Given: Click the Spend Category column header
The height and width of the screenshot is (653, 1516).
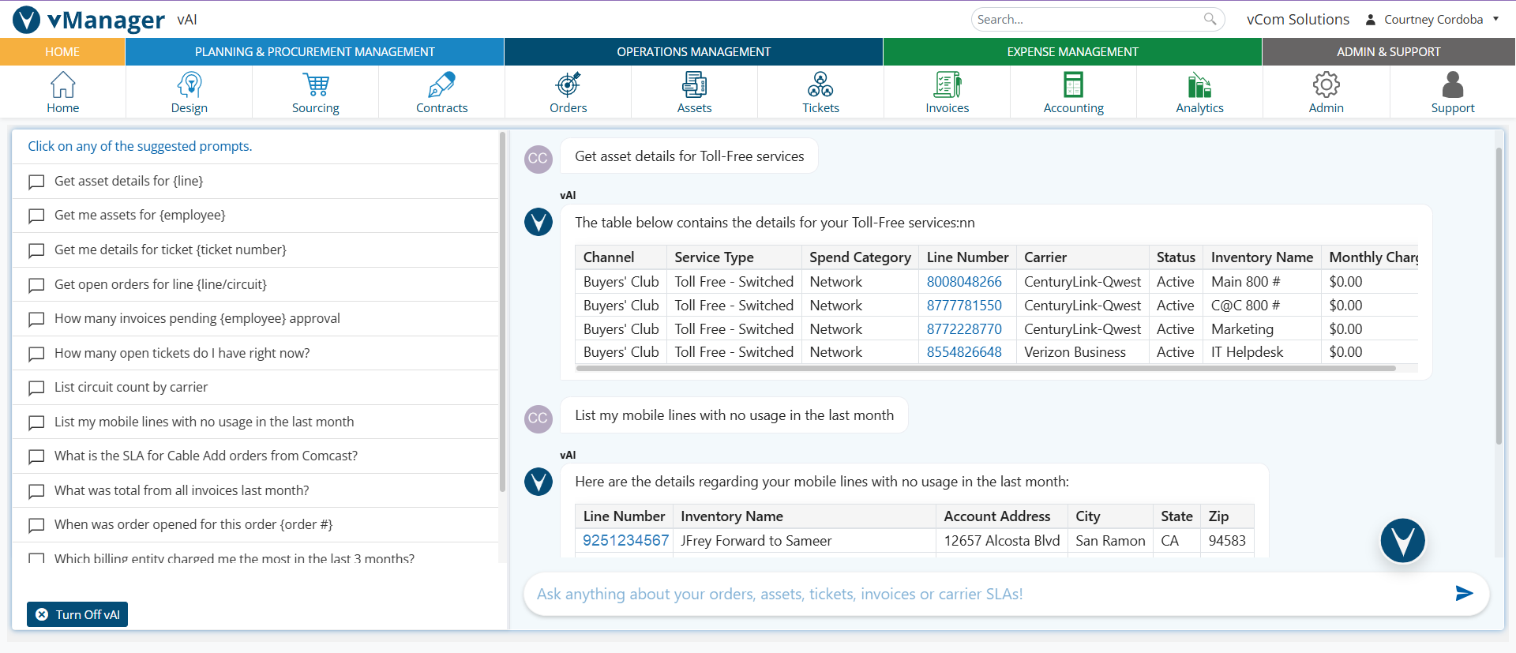Looking at the screenshot, I should pyautogui.click(x=860, y=257).
